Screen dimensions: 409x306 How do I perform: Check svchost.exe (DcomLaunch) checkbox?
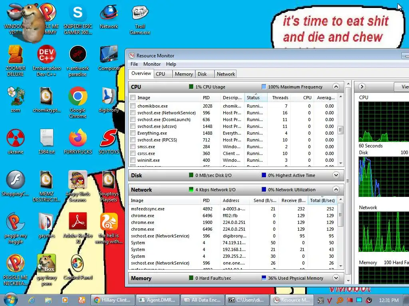(x=133, y=120)
